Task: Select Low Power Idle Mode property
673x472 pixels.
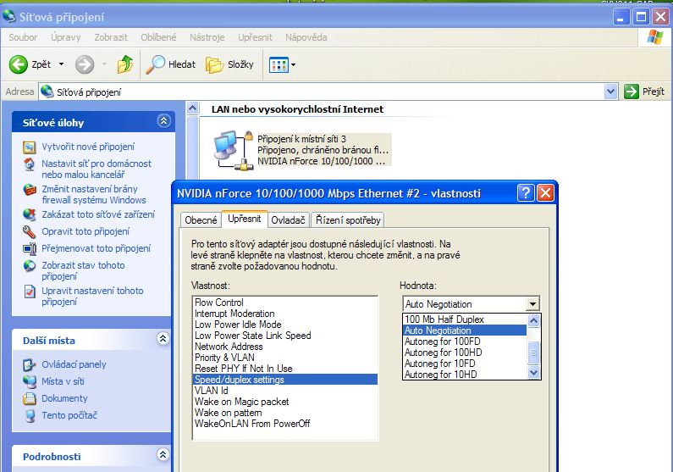Action: [x=285, y=325]
